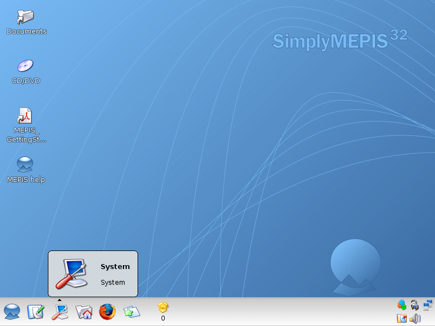Click the sticky notes tray icon
Screen dimensions: 435x326
402,318
